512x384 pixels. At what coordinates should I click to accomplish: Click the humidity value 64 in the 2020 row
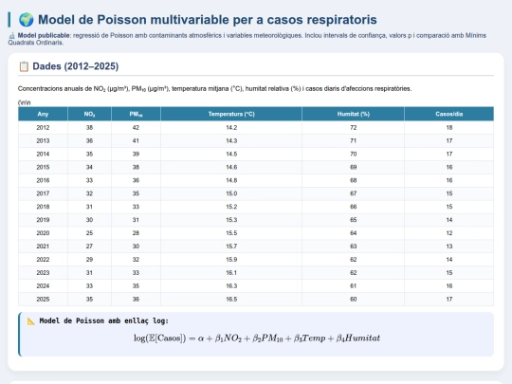(x=354, y=233)
